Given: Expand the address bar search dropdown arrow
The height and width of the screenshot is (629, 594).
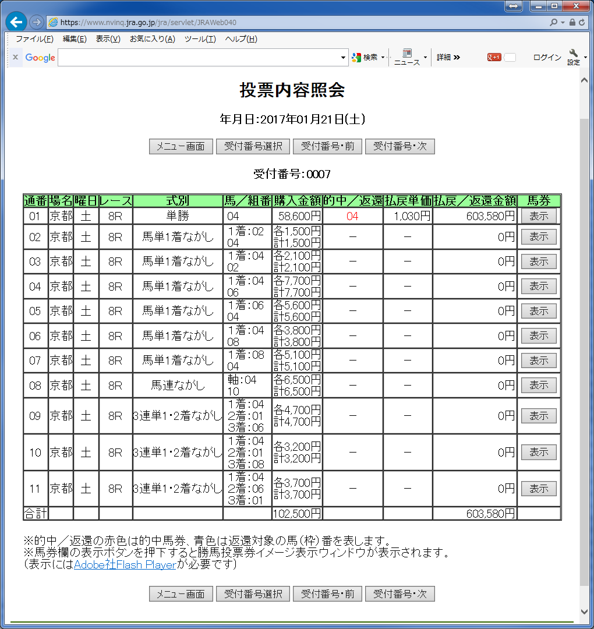Looking at the screenshot, I should coord(563,23).
